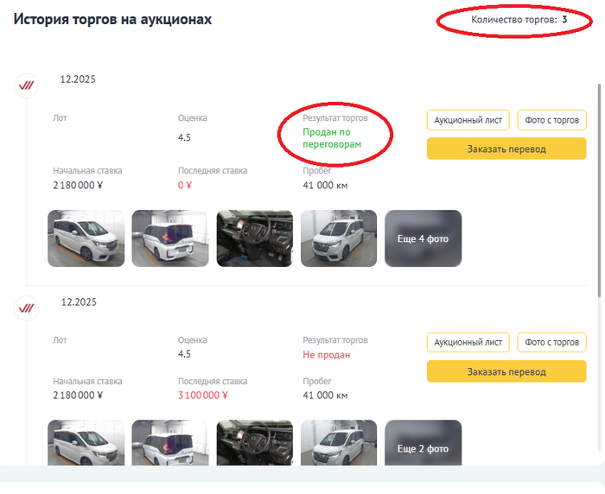Click the auction history vertical scrollbar
Viewport: 605px width, 494px height.
[600, 190]
